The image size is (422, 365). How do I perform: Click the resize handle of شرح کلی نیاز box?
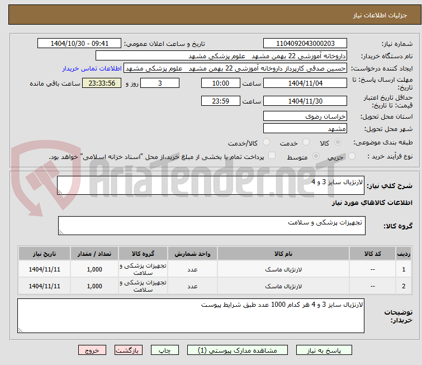point(60,191)
